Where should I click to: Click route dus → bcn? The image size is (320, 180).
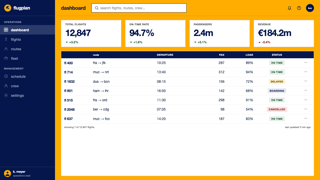[101, 81]
